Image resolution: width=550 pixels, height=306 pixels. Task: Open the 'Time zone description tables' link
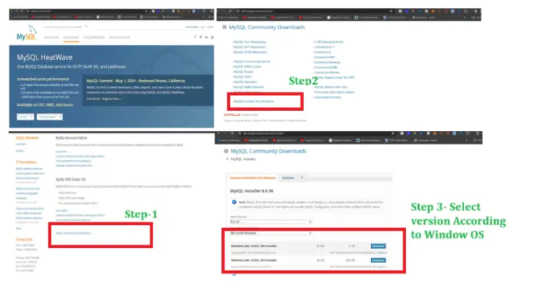(334, 92)
